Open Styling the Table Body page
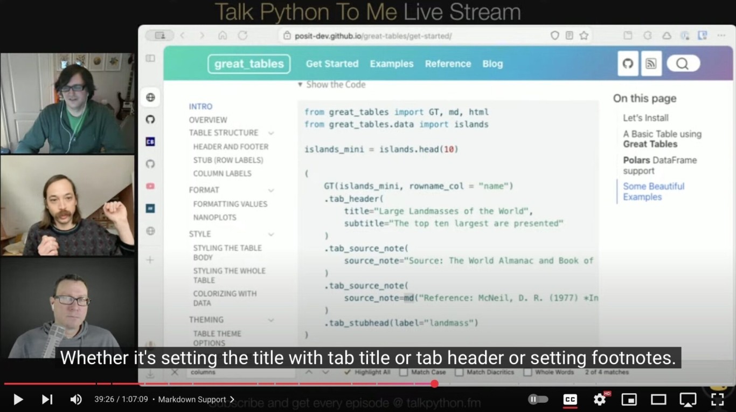The width and height of the screenshot is (736, 412). [227, 252]
